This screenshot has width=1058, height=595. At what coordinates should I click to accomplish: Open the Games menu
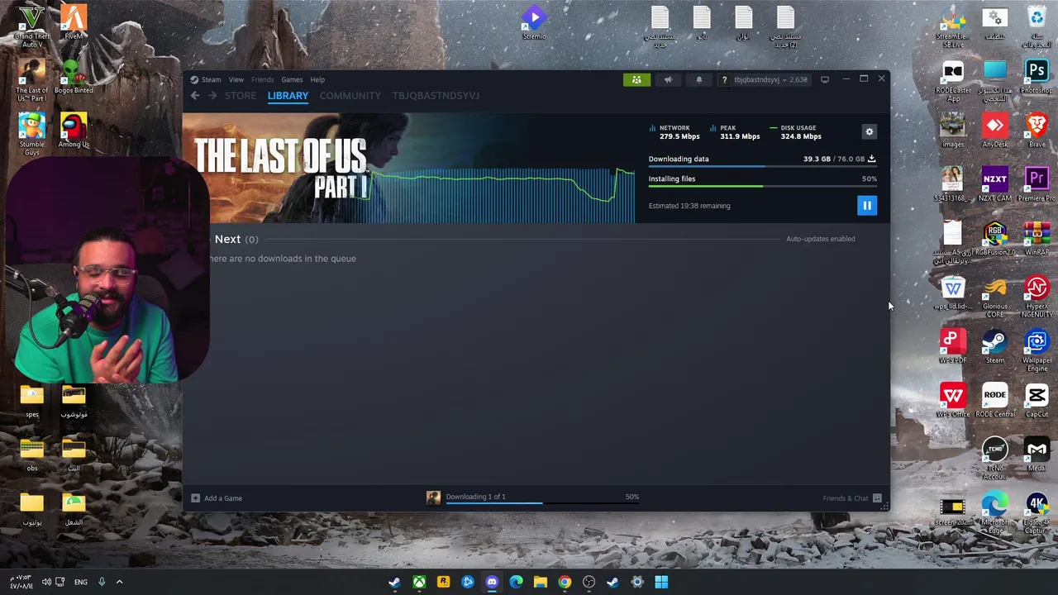pos(292,79)
